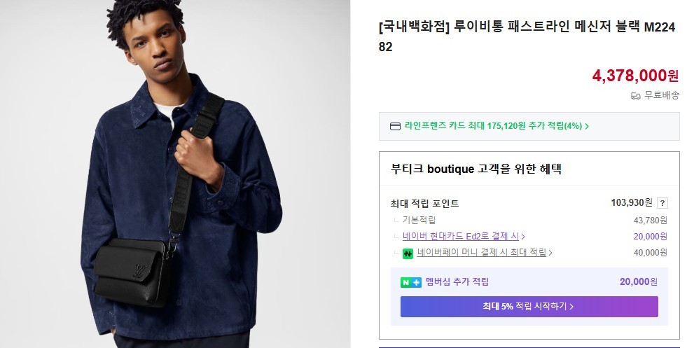Click the red price 4,378,000원
694x348 pixels.
(635, 76)
